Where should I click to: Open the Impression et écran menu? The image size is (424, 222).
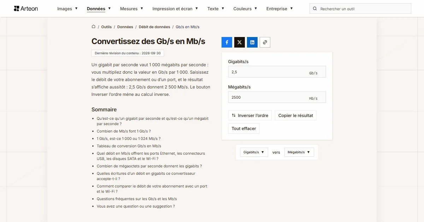(175, 9)
